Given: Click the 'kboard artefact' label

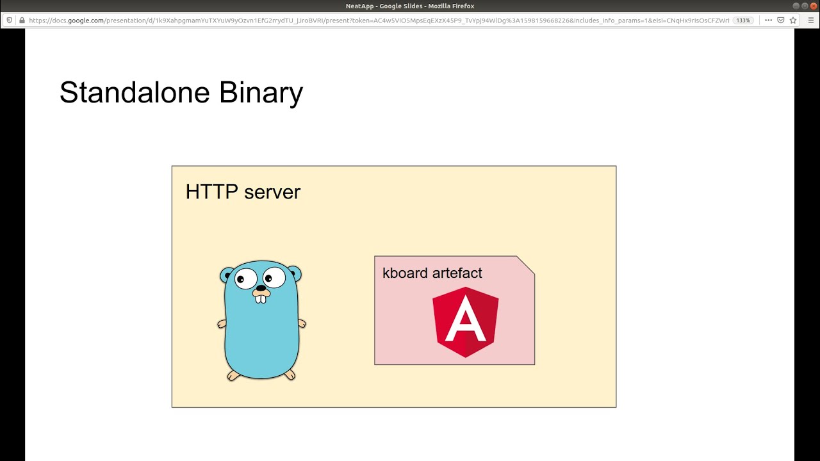Looking at the screenshot, I should (x=432, y=273).
